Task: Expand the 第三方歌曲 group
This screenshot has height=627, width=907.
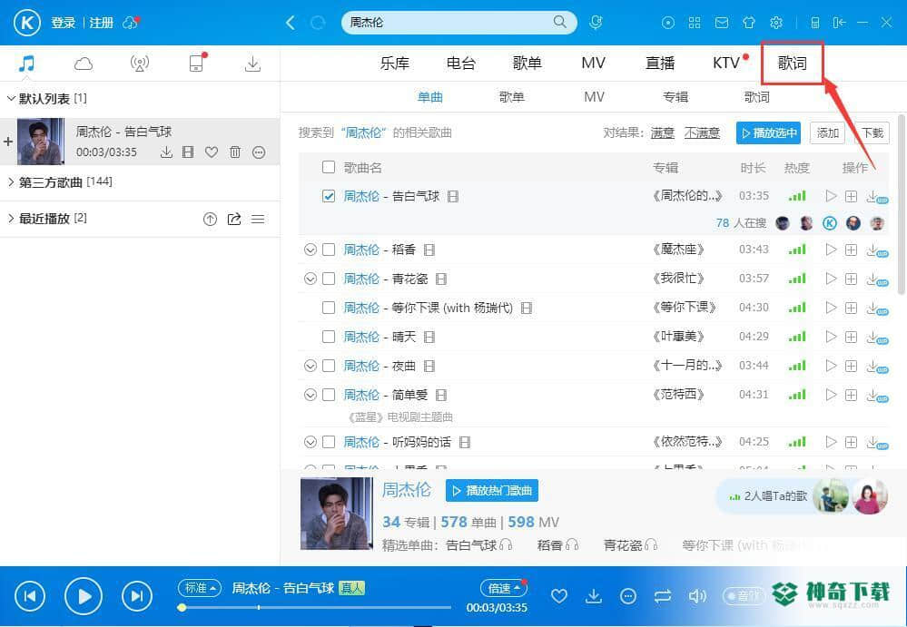Action: click(10, 182)
